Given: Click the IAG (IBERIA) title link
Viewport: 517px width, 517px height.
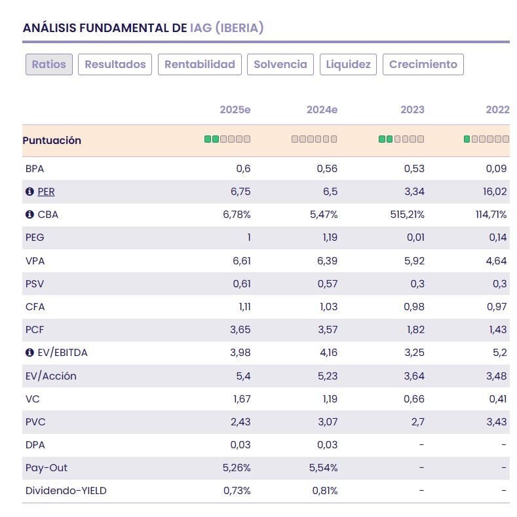Looking at the screenshot, I should [227, 27].
